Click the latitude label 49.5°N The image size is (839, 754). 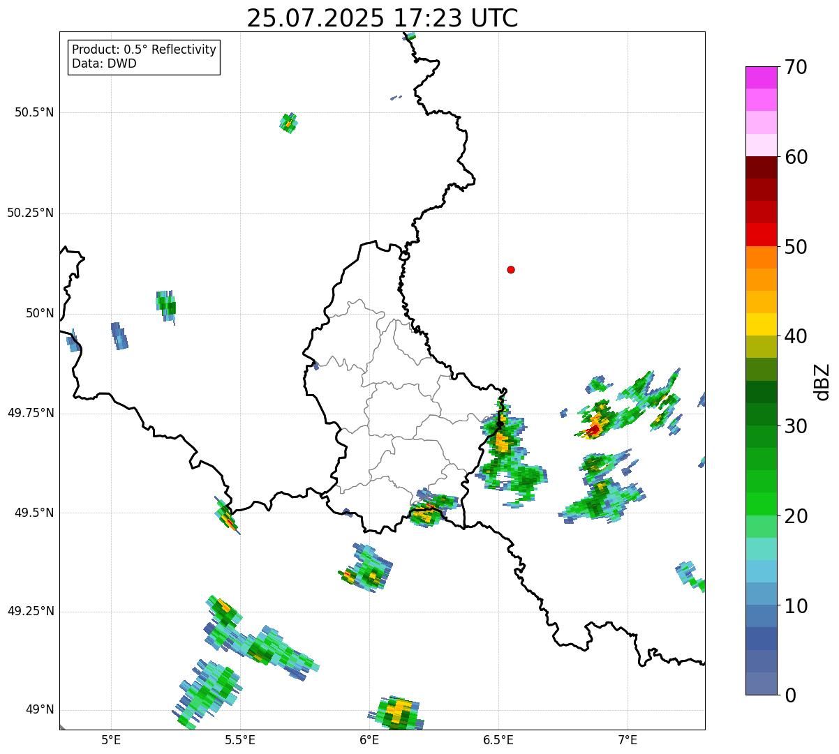pos(34,513)
